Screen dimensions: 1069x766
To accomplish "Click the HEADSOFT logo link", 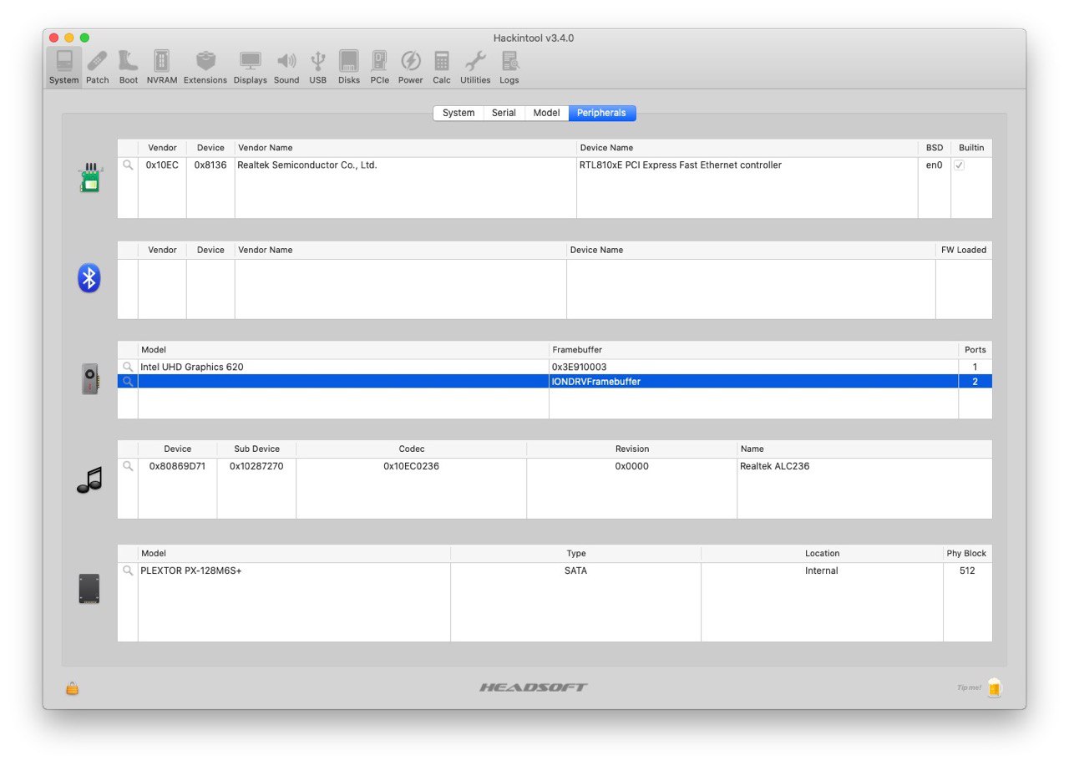I will [534, 687].
